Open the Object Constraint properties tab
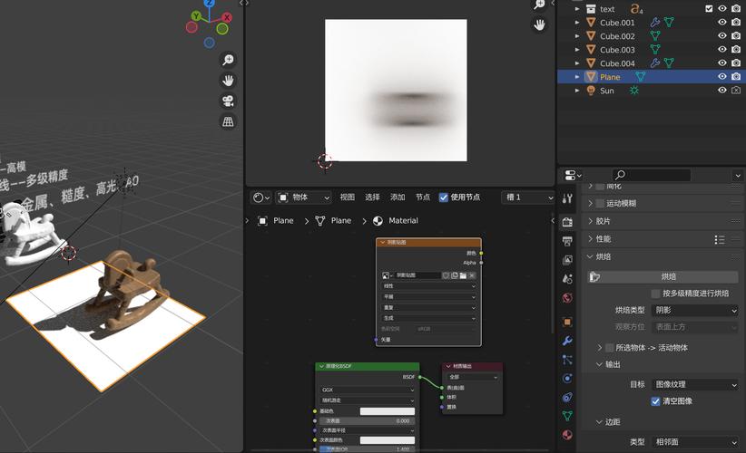This screenshot has width=746, height=453. [x=567, y=397]
